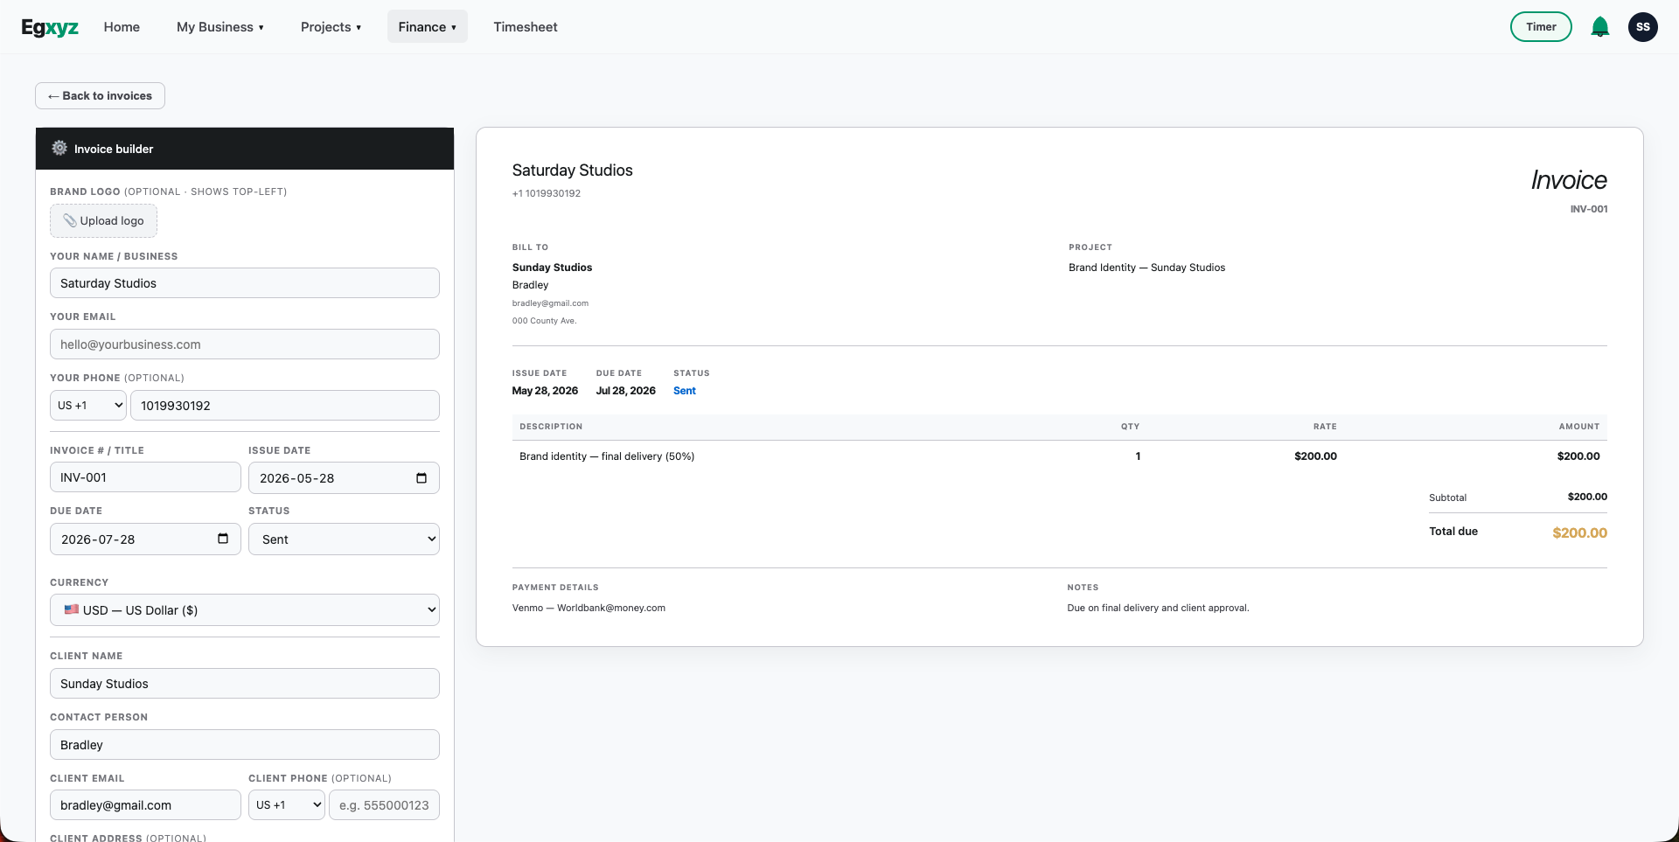Click the client phone number field
This screenshot has height=842, width=1679.
click(384, 805)
